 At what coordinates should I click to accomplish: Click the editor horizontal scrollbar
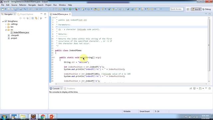coord(131,84)
